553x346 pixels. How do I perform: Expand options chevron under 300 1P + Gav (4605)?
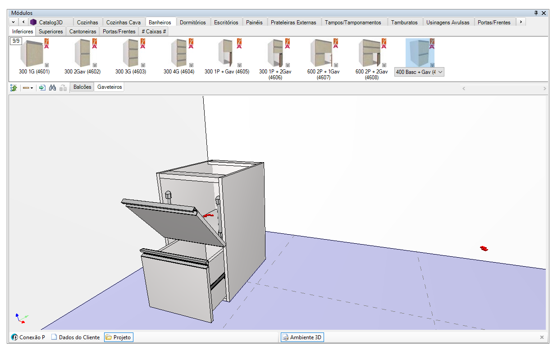[x=239, y=65]
